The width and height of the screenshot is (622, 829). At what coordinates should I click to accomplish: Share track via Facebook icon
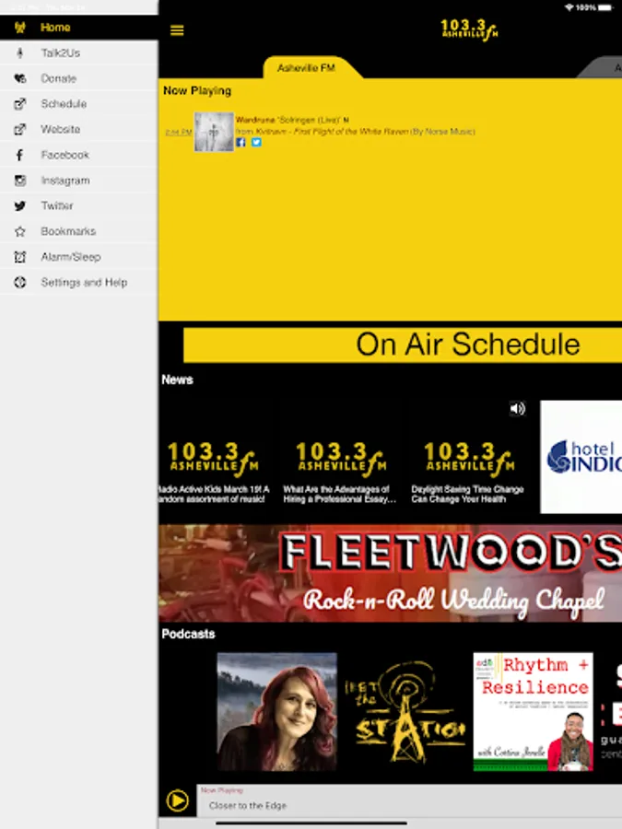click(x=241, y=142)
